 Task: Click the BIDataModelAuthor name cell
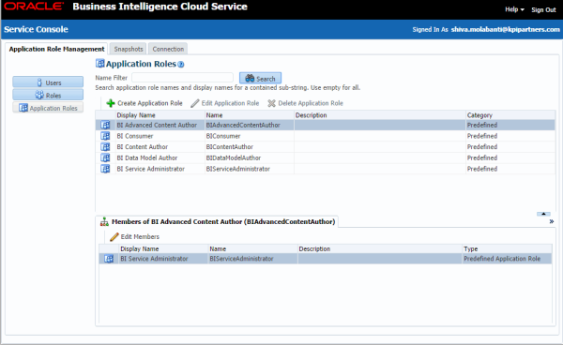pyautogui.click(x=234, y=157)
